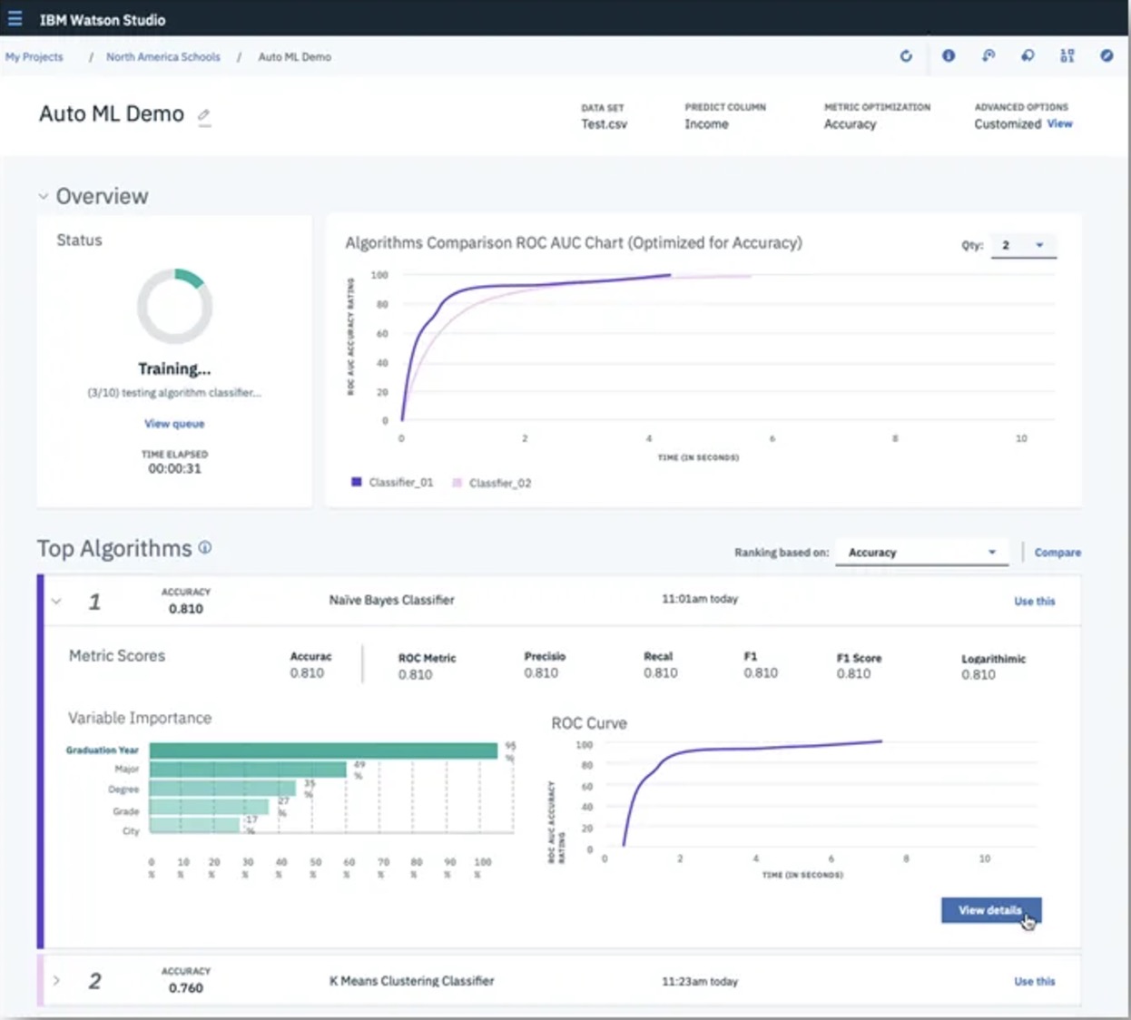This screenshot has width=1131, height=1020.
Task: Click the Recall score label
Action: (x=658, y=656)
